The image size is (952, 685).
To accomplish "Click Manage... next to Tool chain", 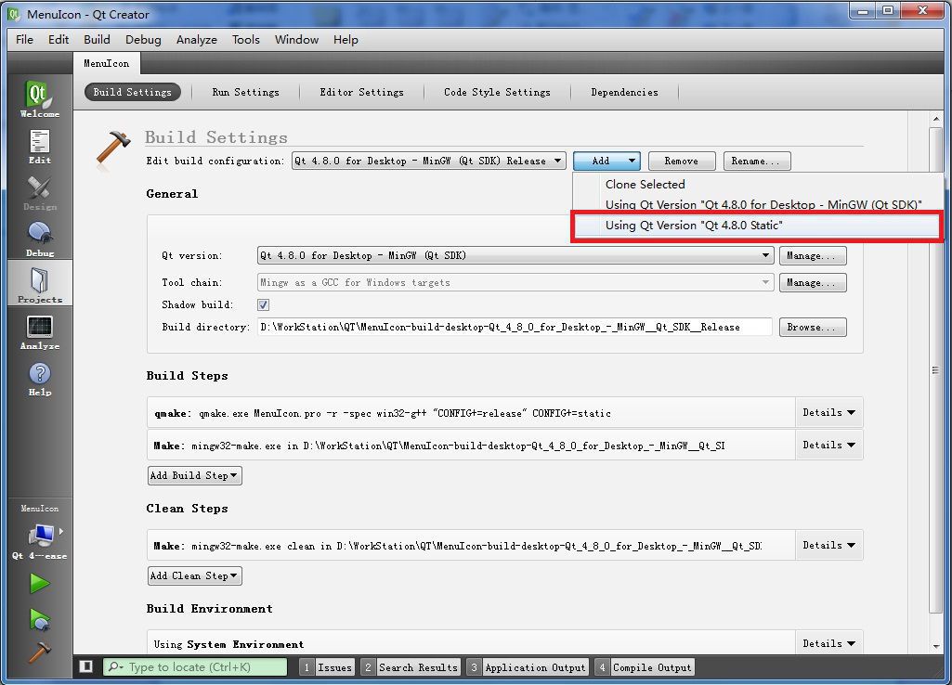I will (x=813, y=282).
